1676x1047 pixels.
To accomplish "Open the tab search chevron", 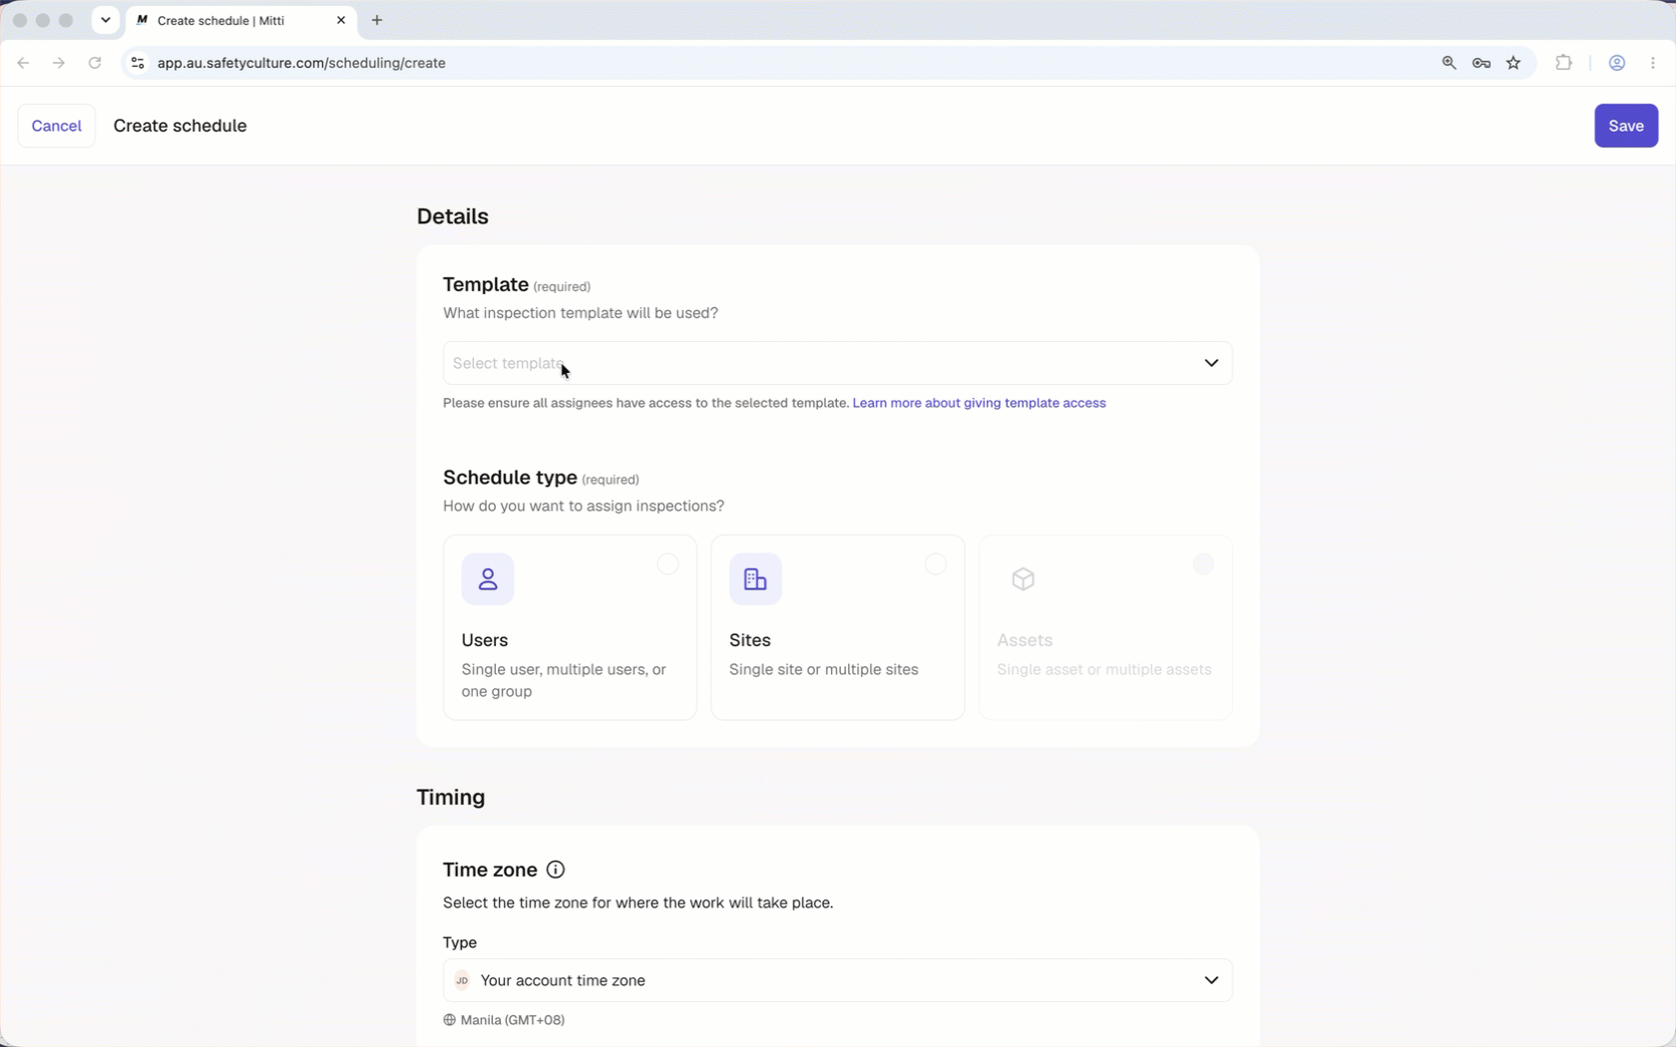I will (x=106, y=20).
